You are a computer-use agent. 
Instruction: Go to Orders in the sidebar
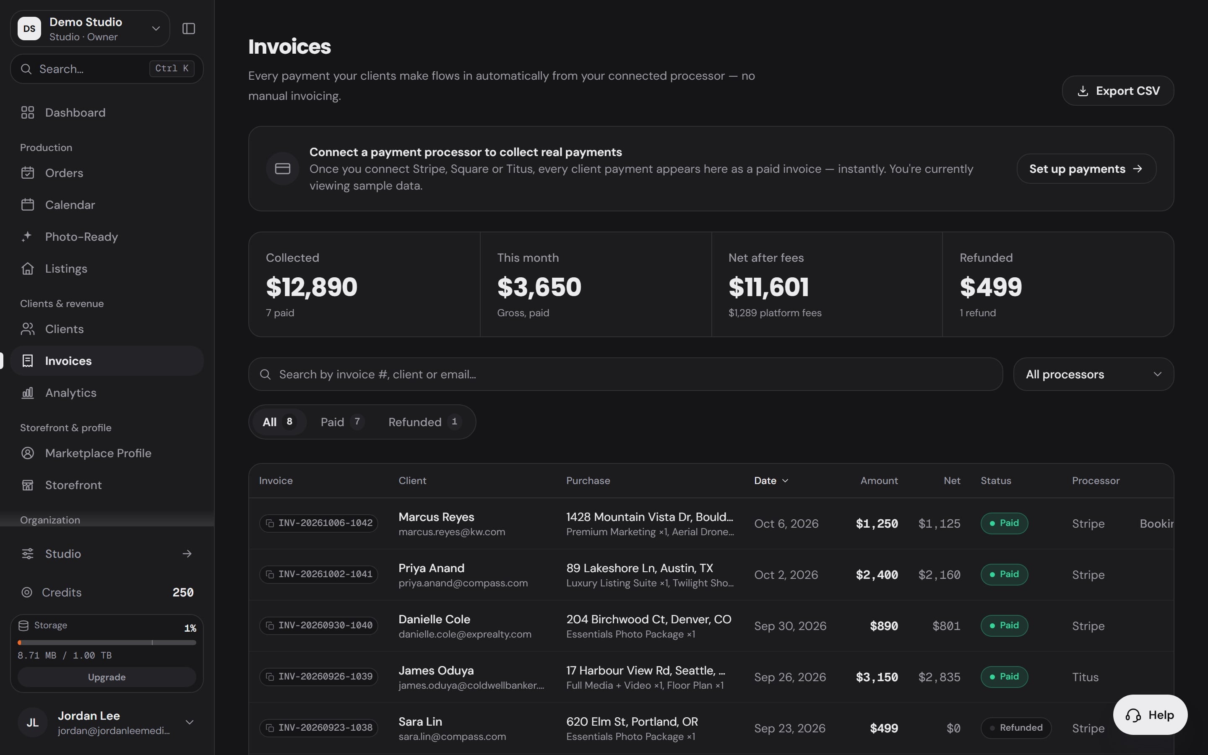point(107,173)
